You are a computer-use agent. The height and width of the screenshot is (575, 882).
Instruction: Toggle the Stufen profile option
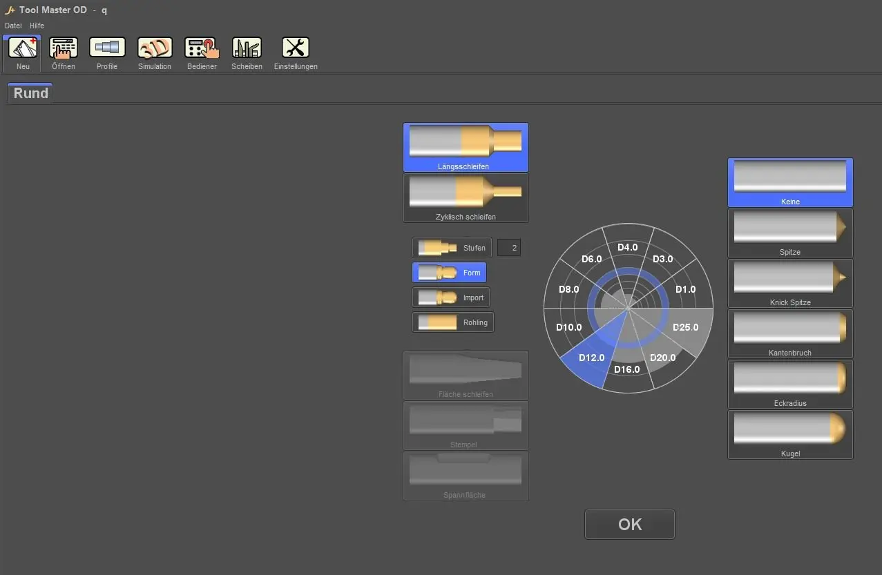[x=452, y=248]
